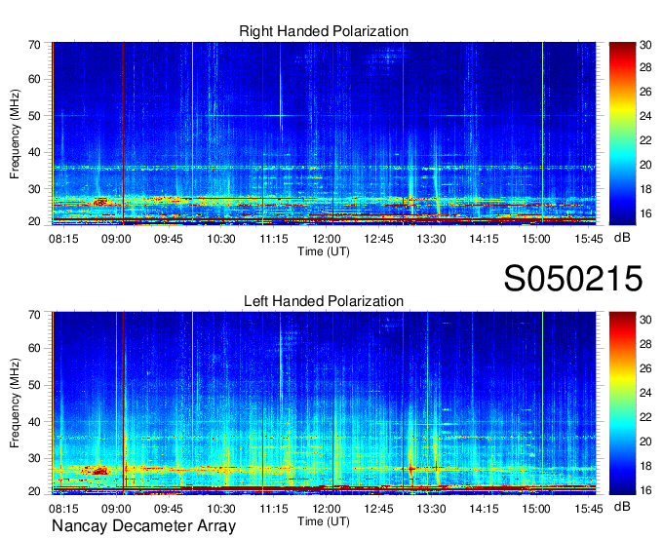Viewport: 663px width, 538px height.
Task: Click "Time (UT)" label under the bottom plot
Action: pos(324,521)
